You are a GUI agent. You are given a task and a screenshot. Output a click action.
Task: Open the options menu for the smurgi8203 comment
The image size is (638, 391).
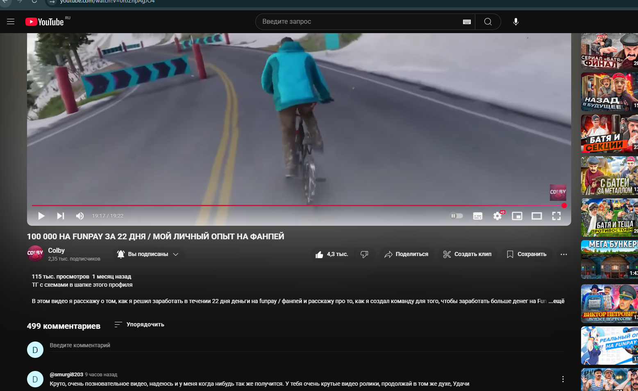click(x=563, y=379)
